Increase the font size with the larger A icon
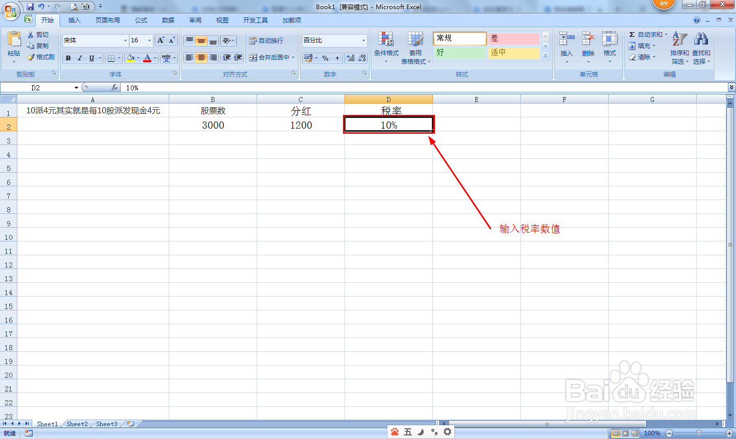The image size is (736, 439). (x=160, y=40)
